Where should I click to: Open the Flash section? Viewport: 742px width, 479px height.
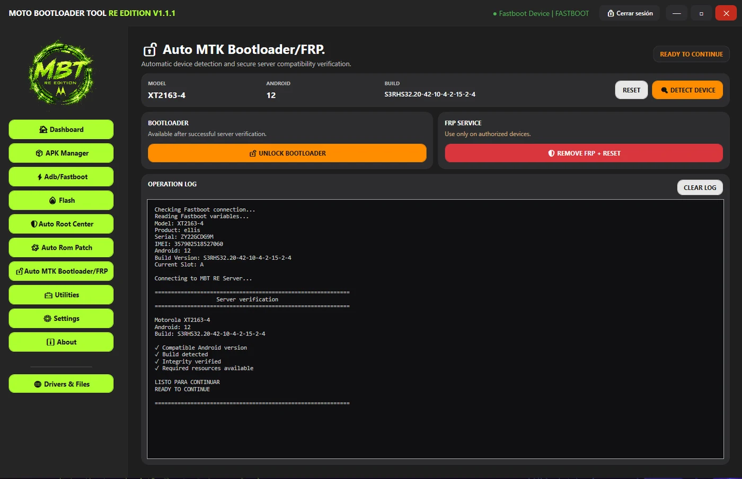pos(61,200)
